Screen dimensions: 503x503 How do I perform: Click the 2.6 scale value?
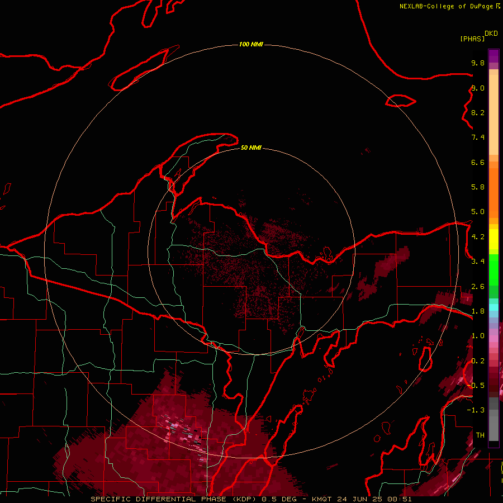[x=478, y=287]
